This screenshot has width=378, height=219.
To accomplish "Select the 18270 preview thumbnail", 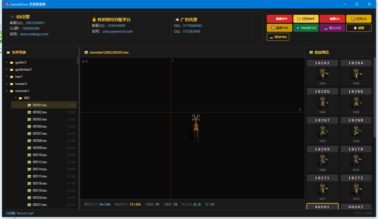I will click(x=356, y=159).
